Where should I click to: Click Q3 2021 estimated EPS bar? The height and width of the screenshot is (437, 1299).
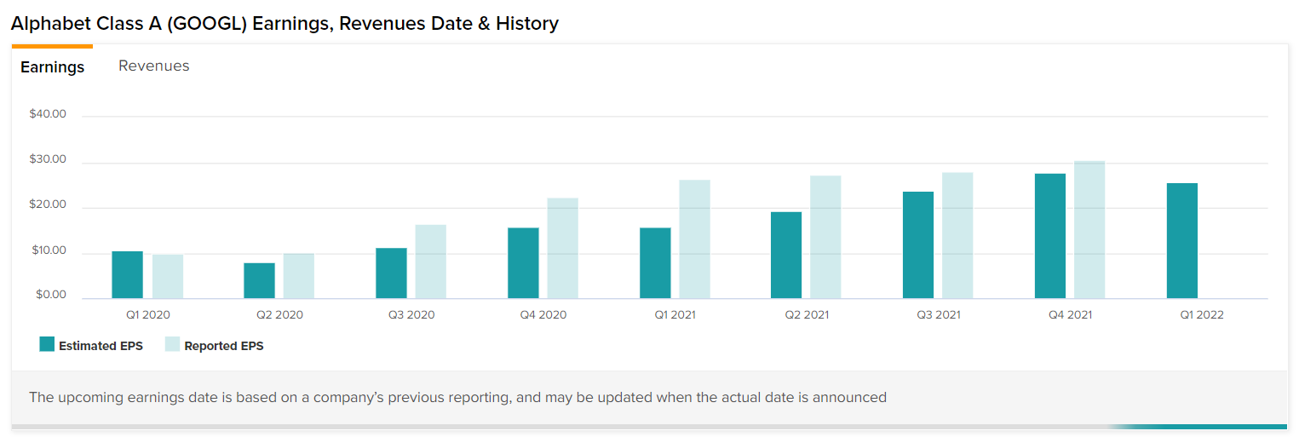click(x=918, y=245)
